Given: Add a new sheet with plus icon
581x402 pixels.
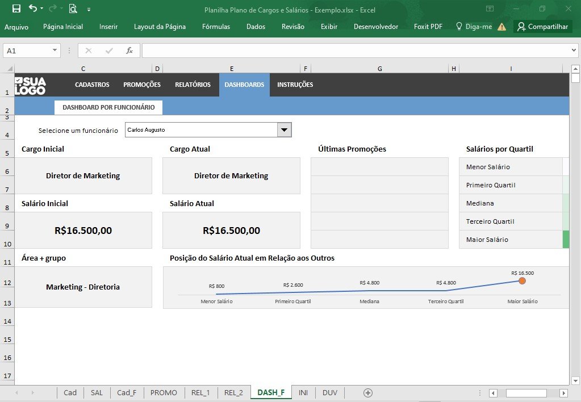Looking at the screenshot, I should (367, 393).
